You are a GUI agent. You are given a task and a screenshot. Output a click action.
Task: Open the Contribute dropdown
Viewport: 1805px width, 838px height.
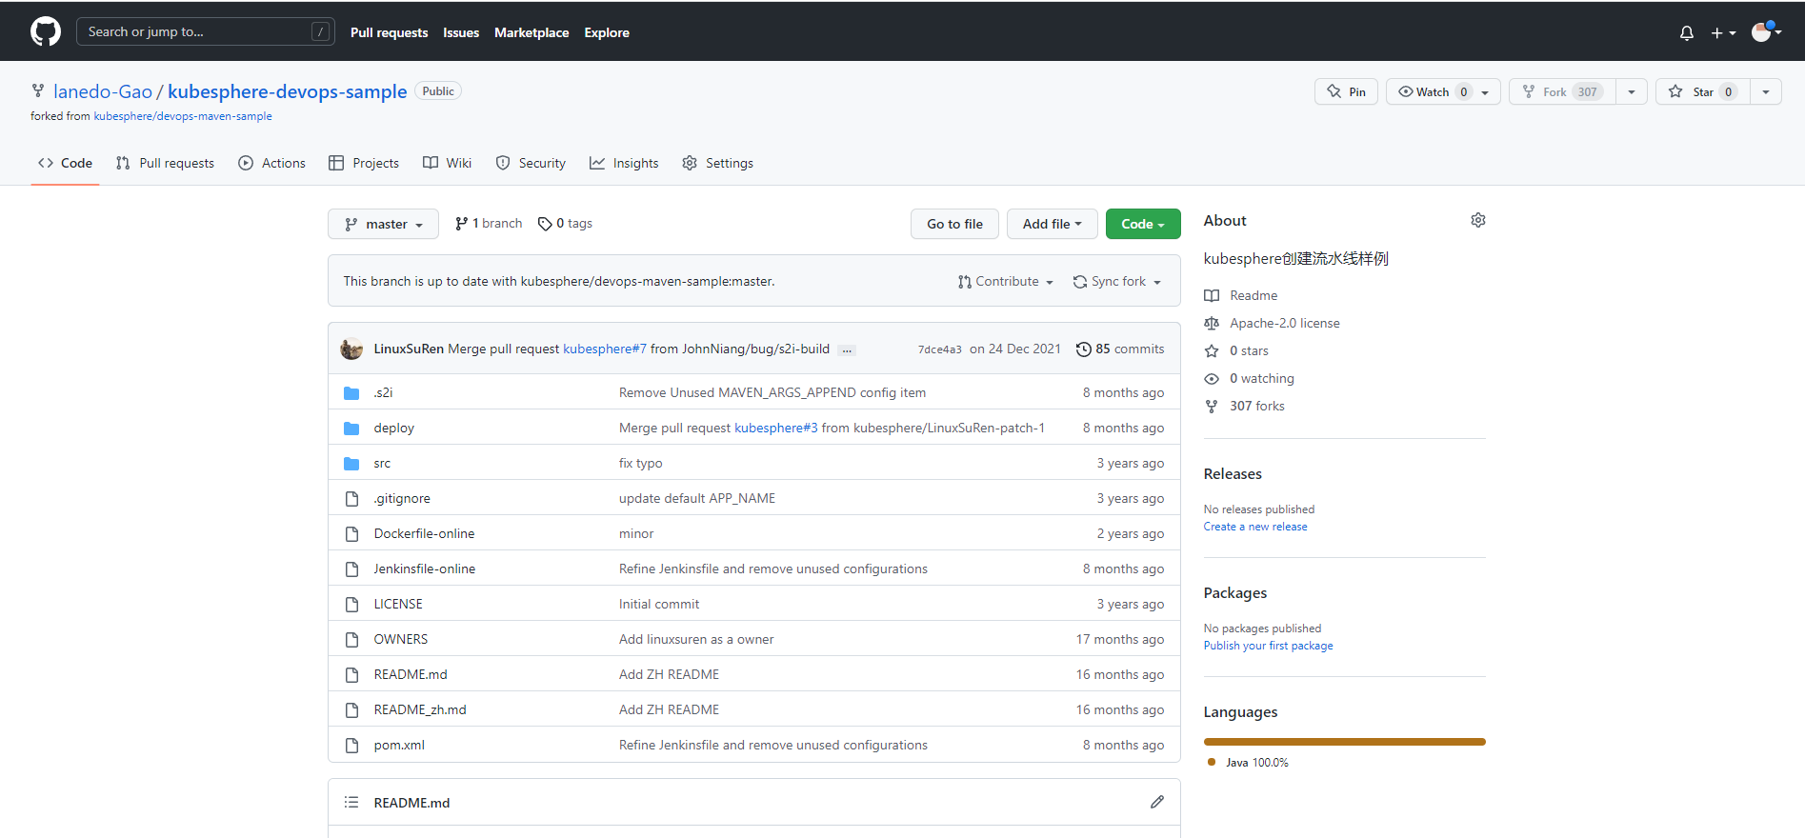point(1006,281)
